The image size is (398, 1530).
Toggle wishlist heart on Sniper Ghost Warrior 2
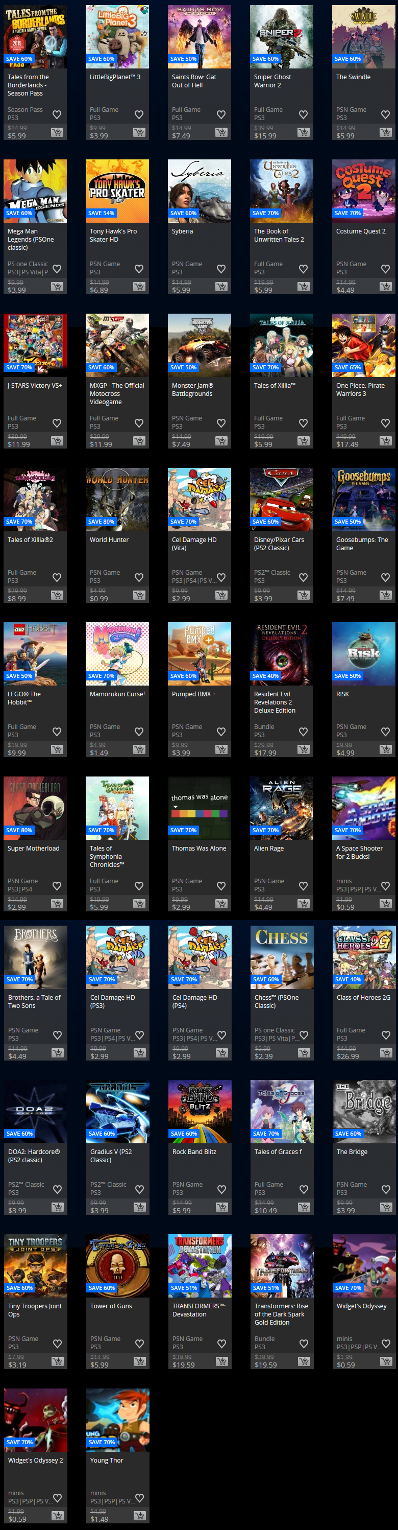click(x=303, y=114)
